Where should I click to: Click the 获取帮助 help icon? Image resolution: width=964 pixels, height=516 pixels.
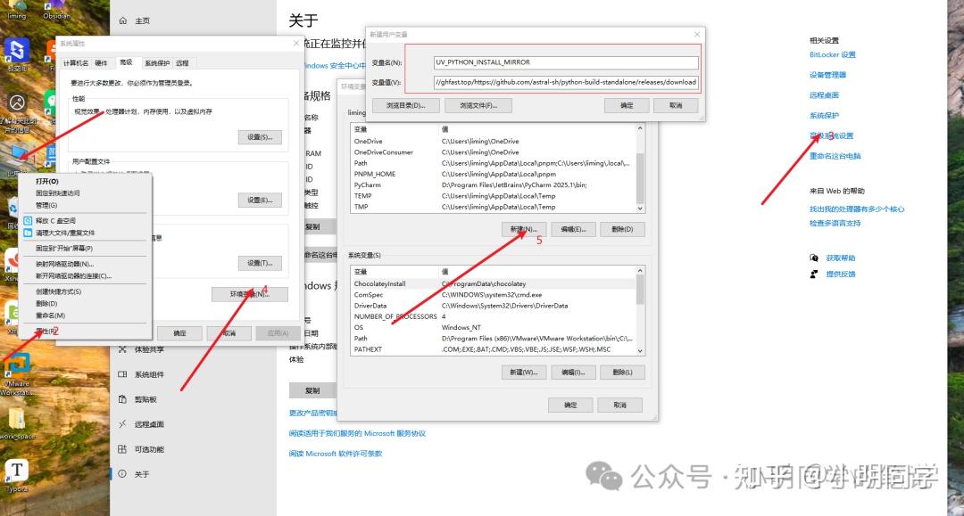pyautogui.click(x=814, y=258)
